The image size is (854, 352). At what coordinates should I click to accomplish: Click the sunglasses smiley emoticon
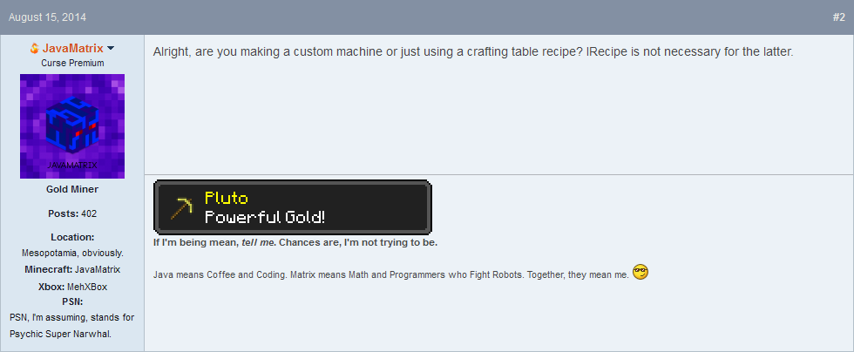pos(640,273)
